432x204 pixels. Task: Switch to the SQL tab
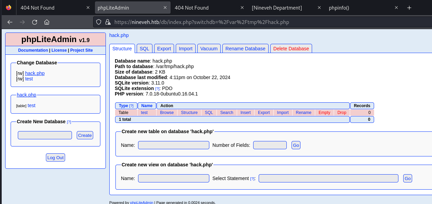click(x=144, y=48)
